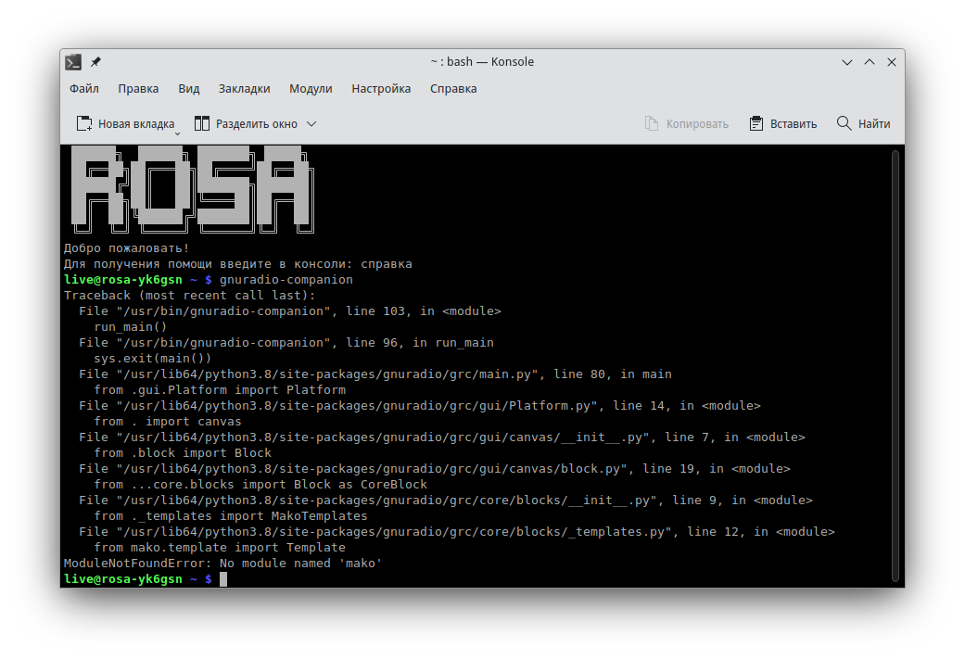Screen dimensions: 965x659
Task: Click 'from ...core.blocks import Block as CoreBlock' line
Action: point(260,485)
